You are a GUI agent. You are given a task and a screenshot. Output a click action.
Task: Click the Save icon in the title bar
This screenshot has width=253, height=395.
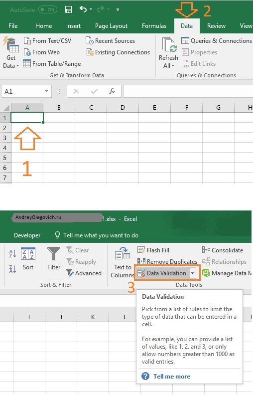click(x=69, y=9)
